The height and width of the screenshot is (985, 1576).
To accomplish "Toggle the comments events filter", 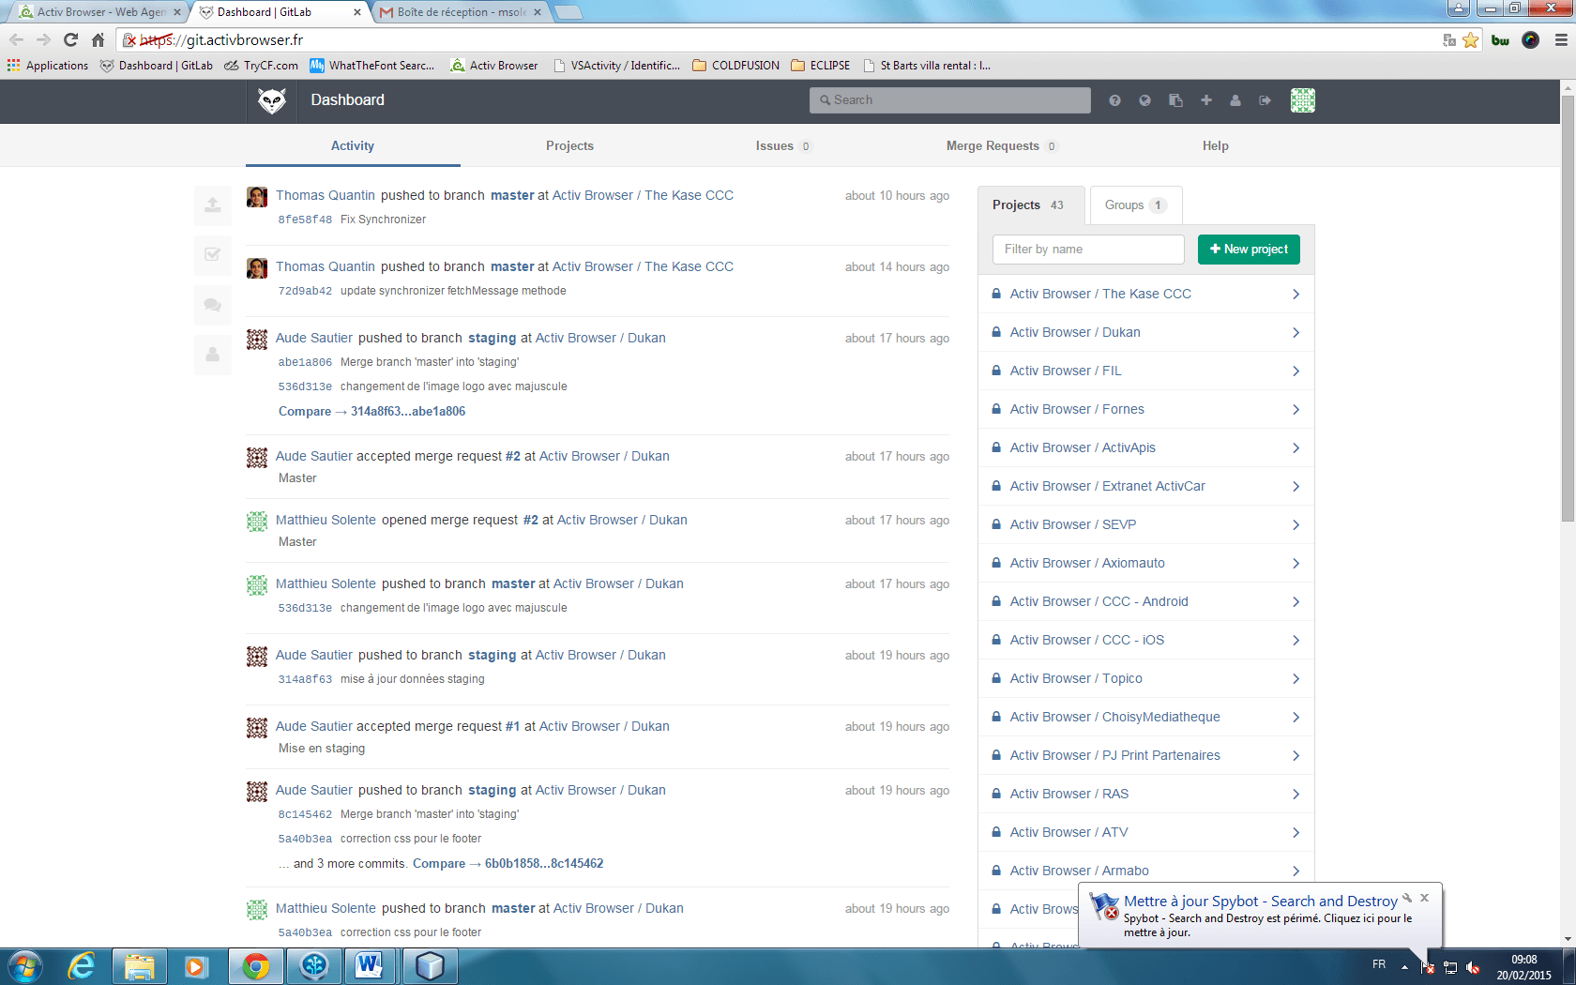I will 213,305.
